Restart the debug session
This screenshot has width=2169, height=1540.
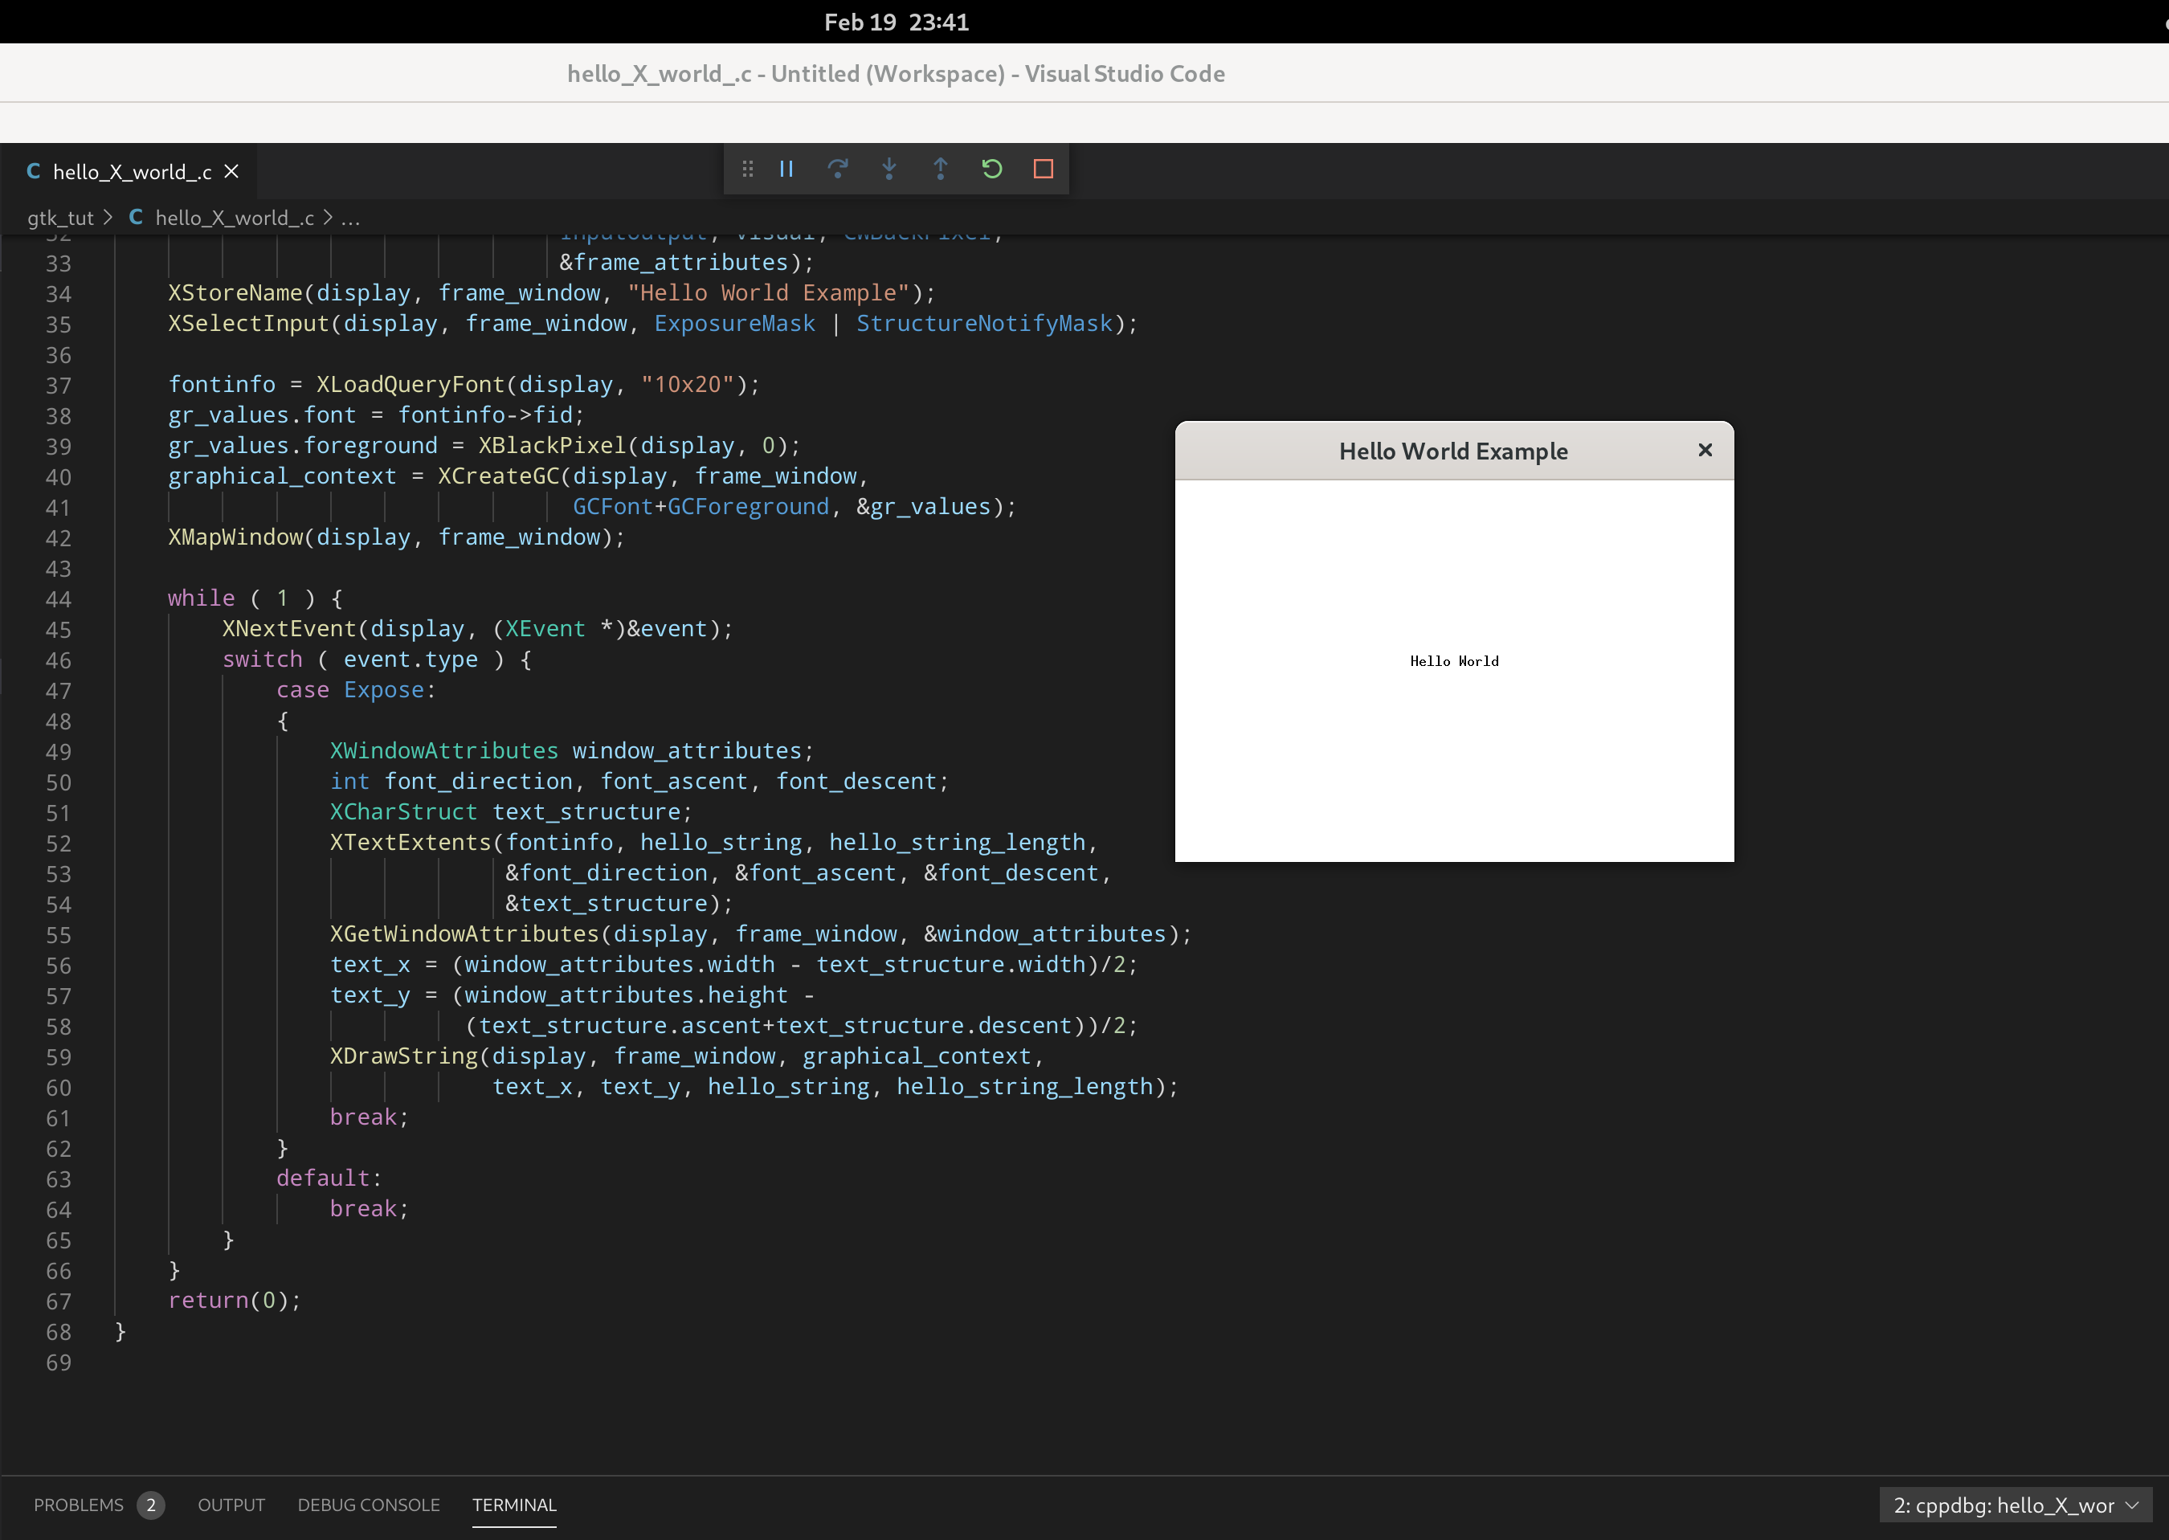point(991,169)
